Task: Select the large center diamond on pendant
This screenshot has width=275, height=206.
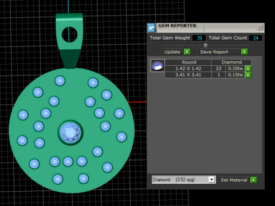Action: (x=70, y=132)
